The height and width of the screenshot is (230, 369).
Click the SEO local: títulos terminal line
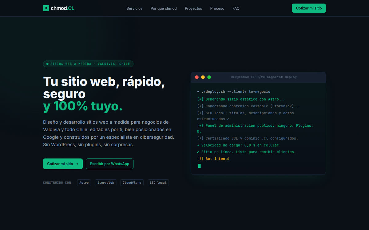point(245,116)
